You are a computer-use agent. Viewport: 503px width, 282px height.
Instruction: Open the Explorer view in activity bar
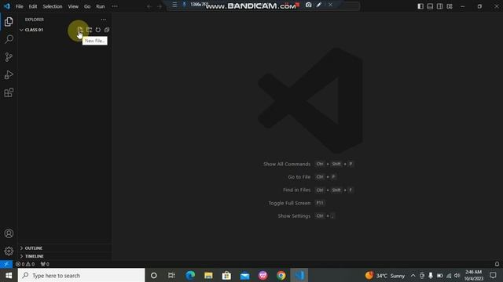(x=9, y=22)
